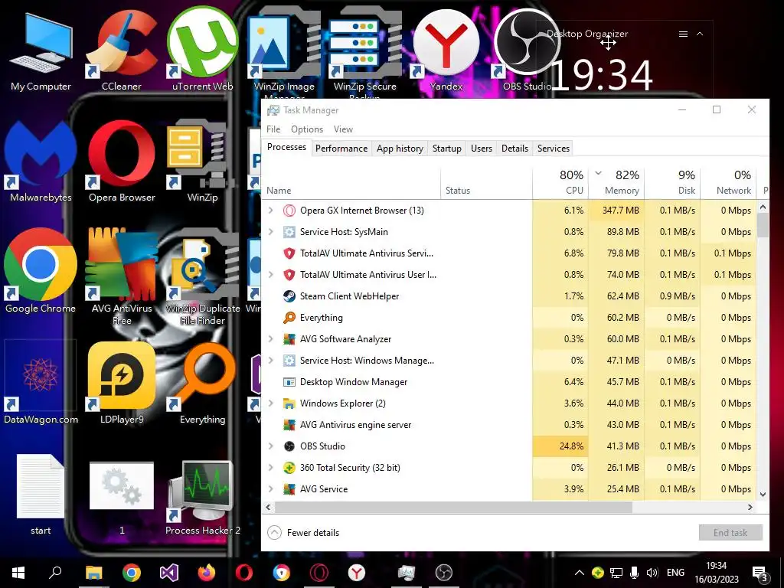Expand the AVG Software Analyzer process
784x588 pixels.
pyautogui.click(x=270, y=338)
